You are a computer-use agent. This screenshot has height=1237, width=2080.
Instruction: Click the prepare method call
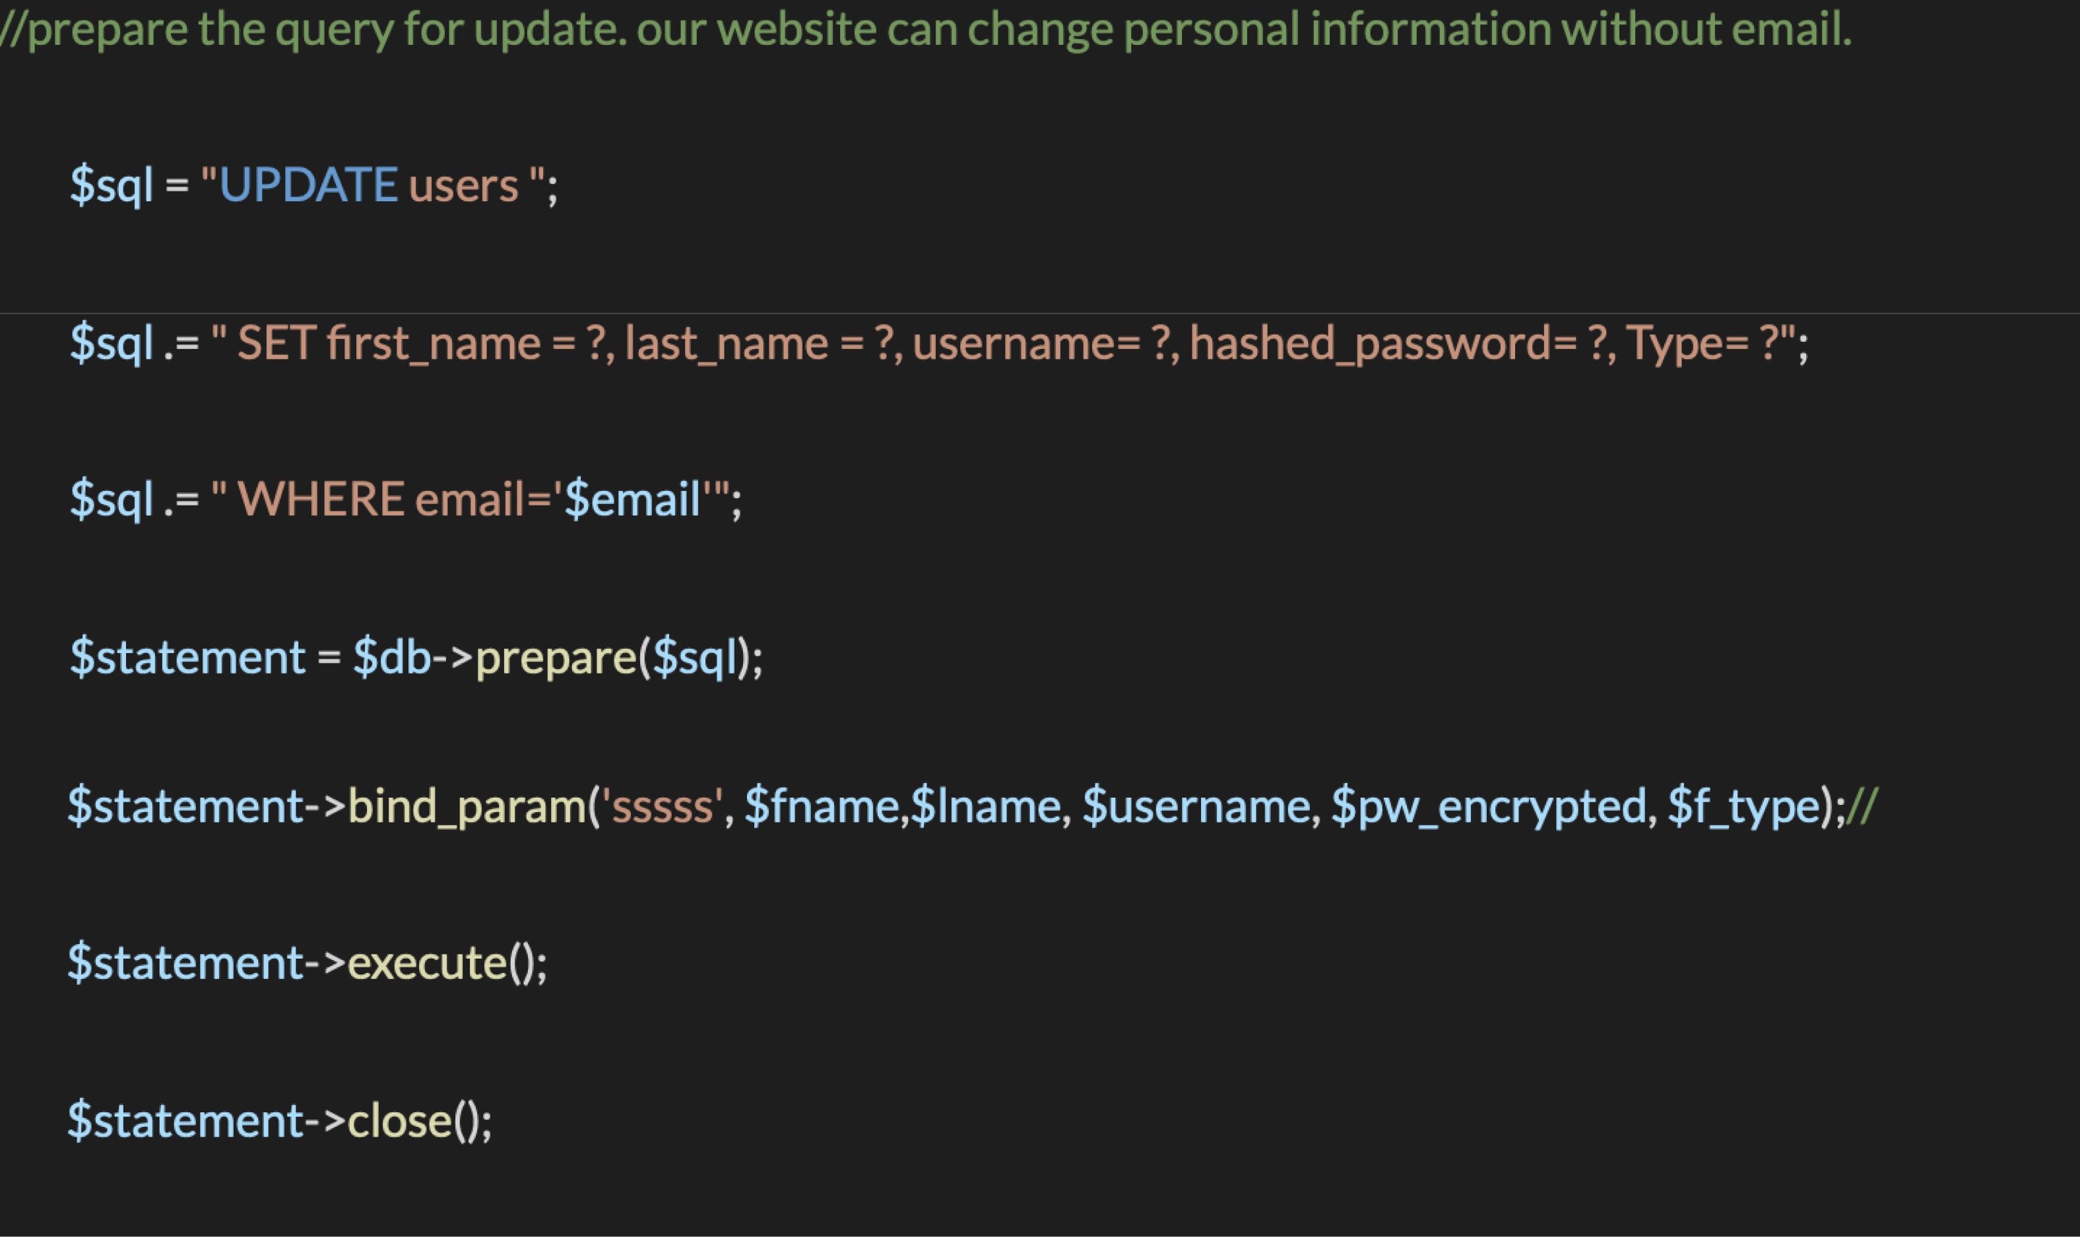[x=556, y=658]
